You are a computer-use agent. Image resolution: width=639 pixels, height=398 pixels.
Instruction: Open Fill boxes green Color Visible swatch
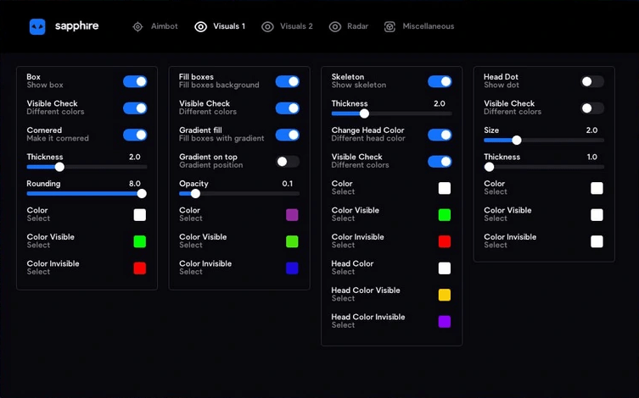pos(292,241)
